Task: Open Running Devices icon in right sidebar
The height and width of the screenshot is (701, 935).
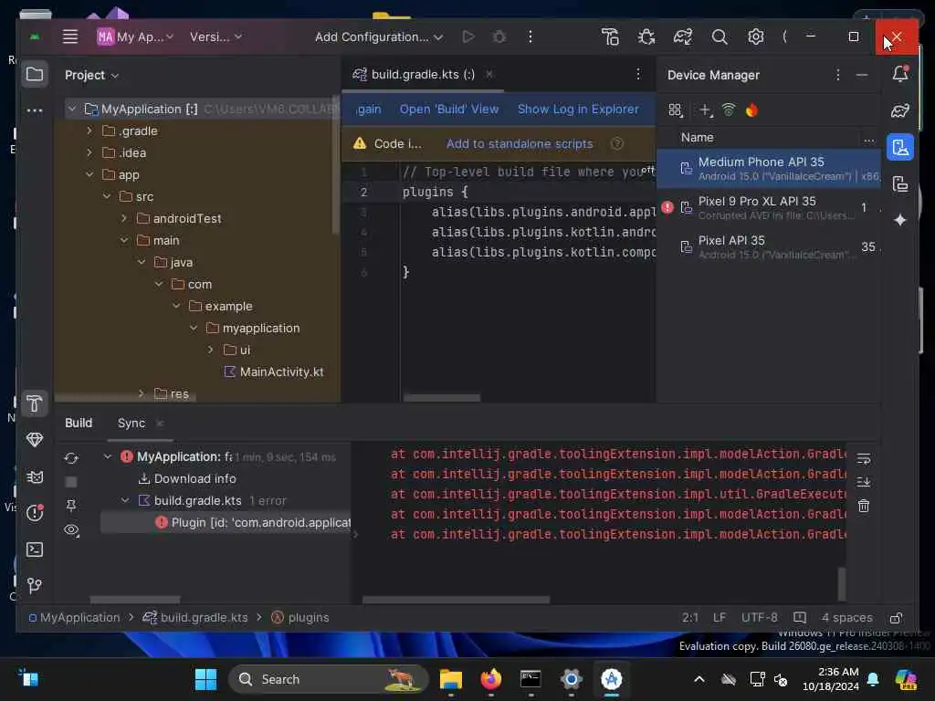Action: tap(900, 183)
